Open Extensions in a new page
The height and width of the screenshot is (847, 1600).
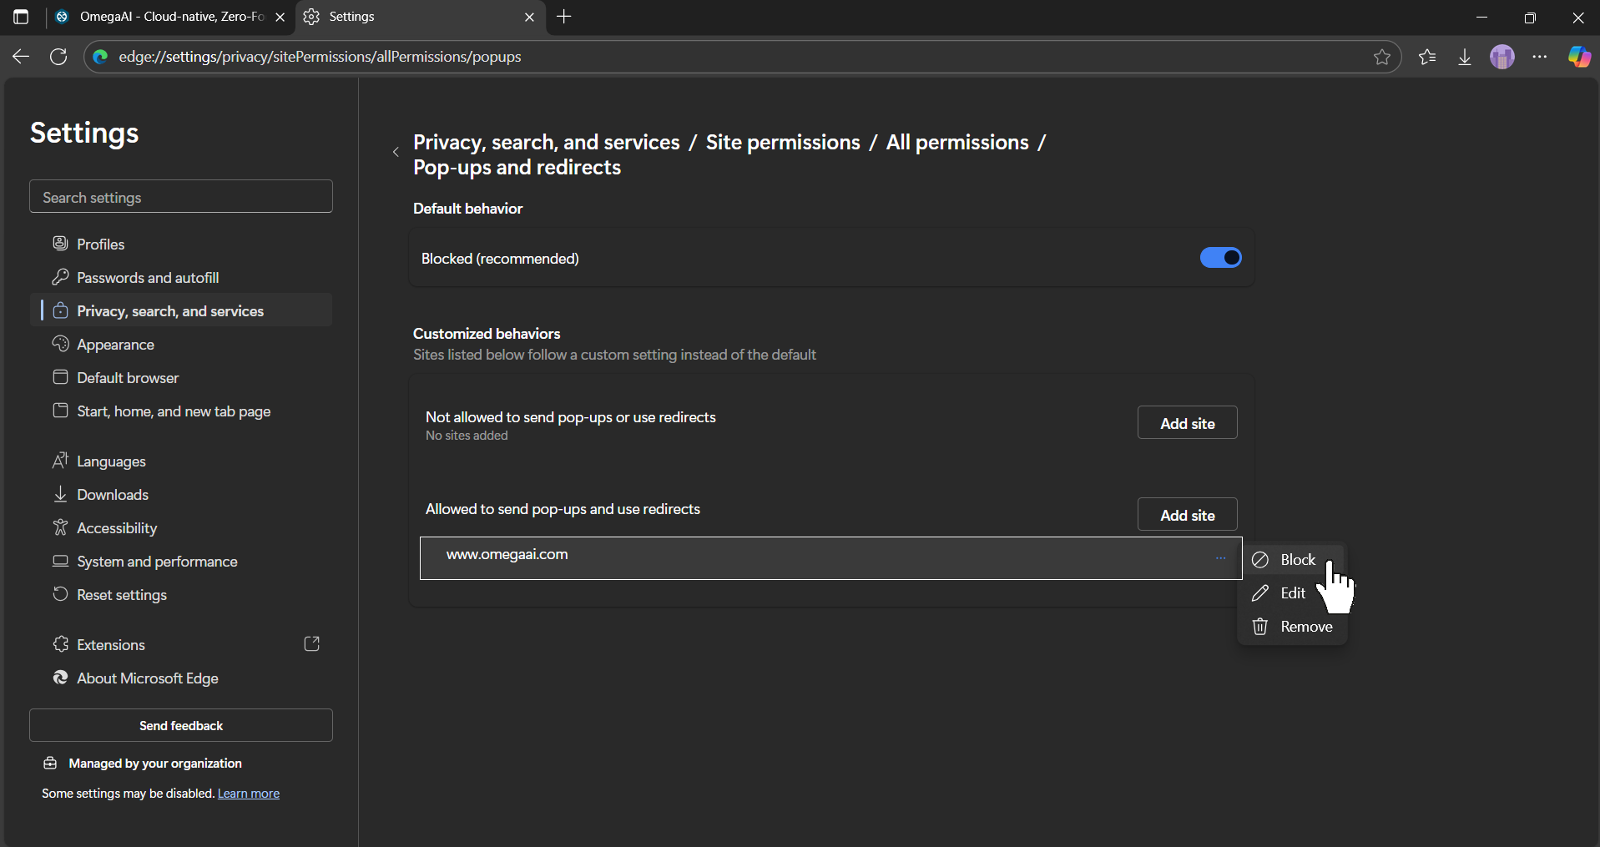coord(311,643)
